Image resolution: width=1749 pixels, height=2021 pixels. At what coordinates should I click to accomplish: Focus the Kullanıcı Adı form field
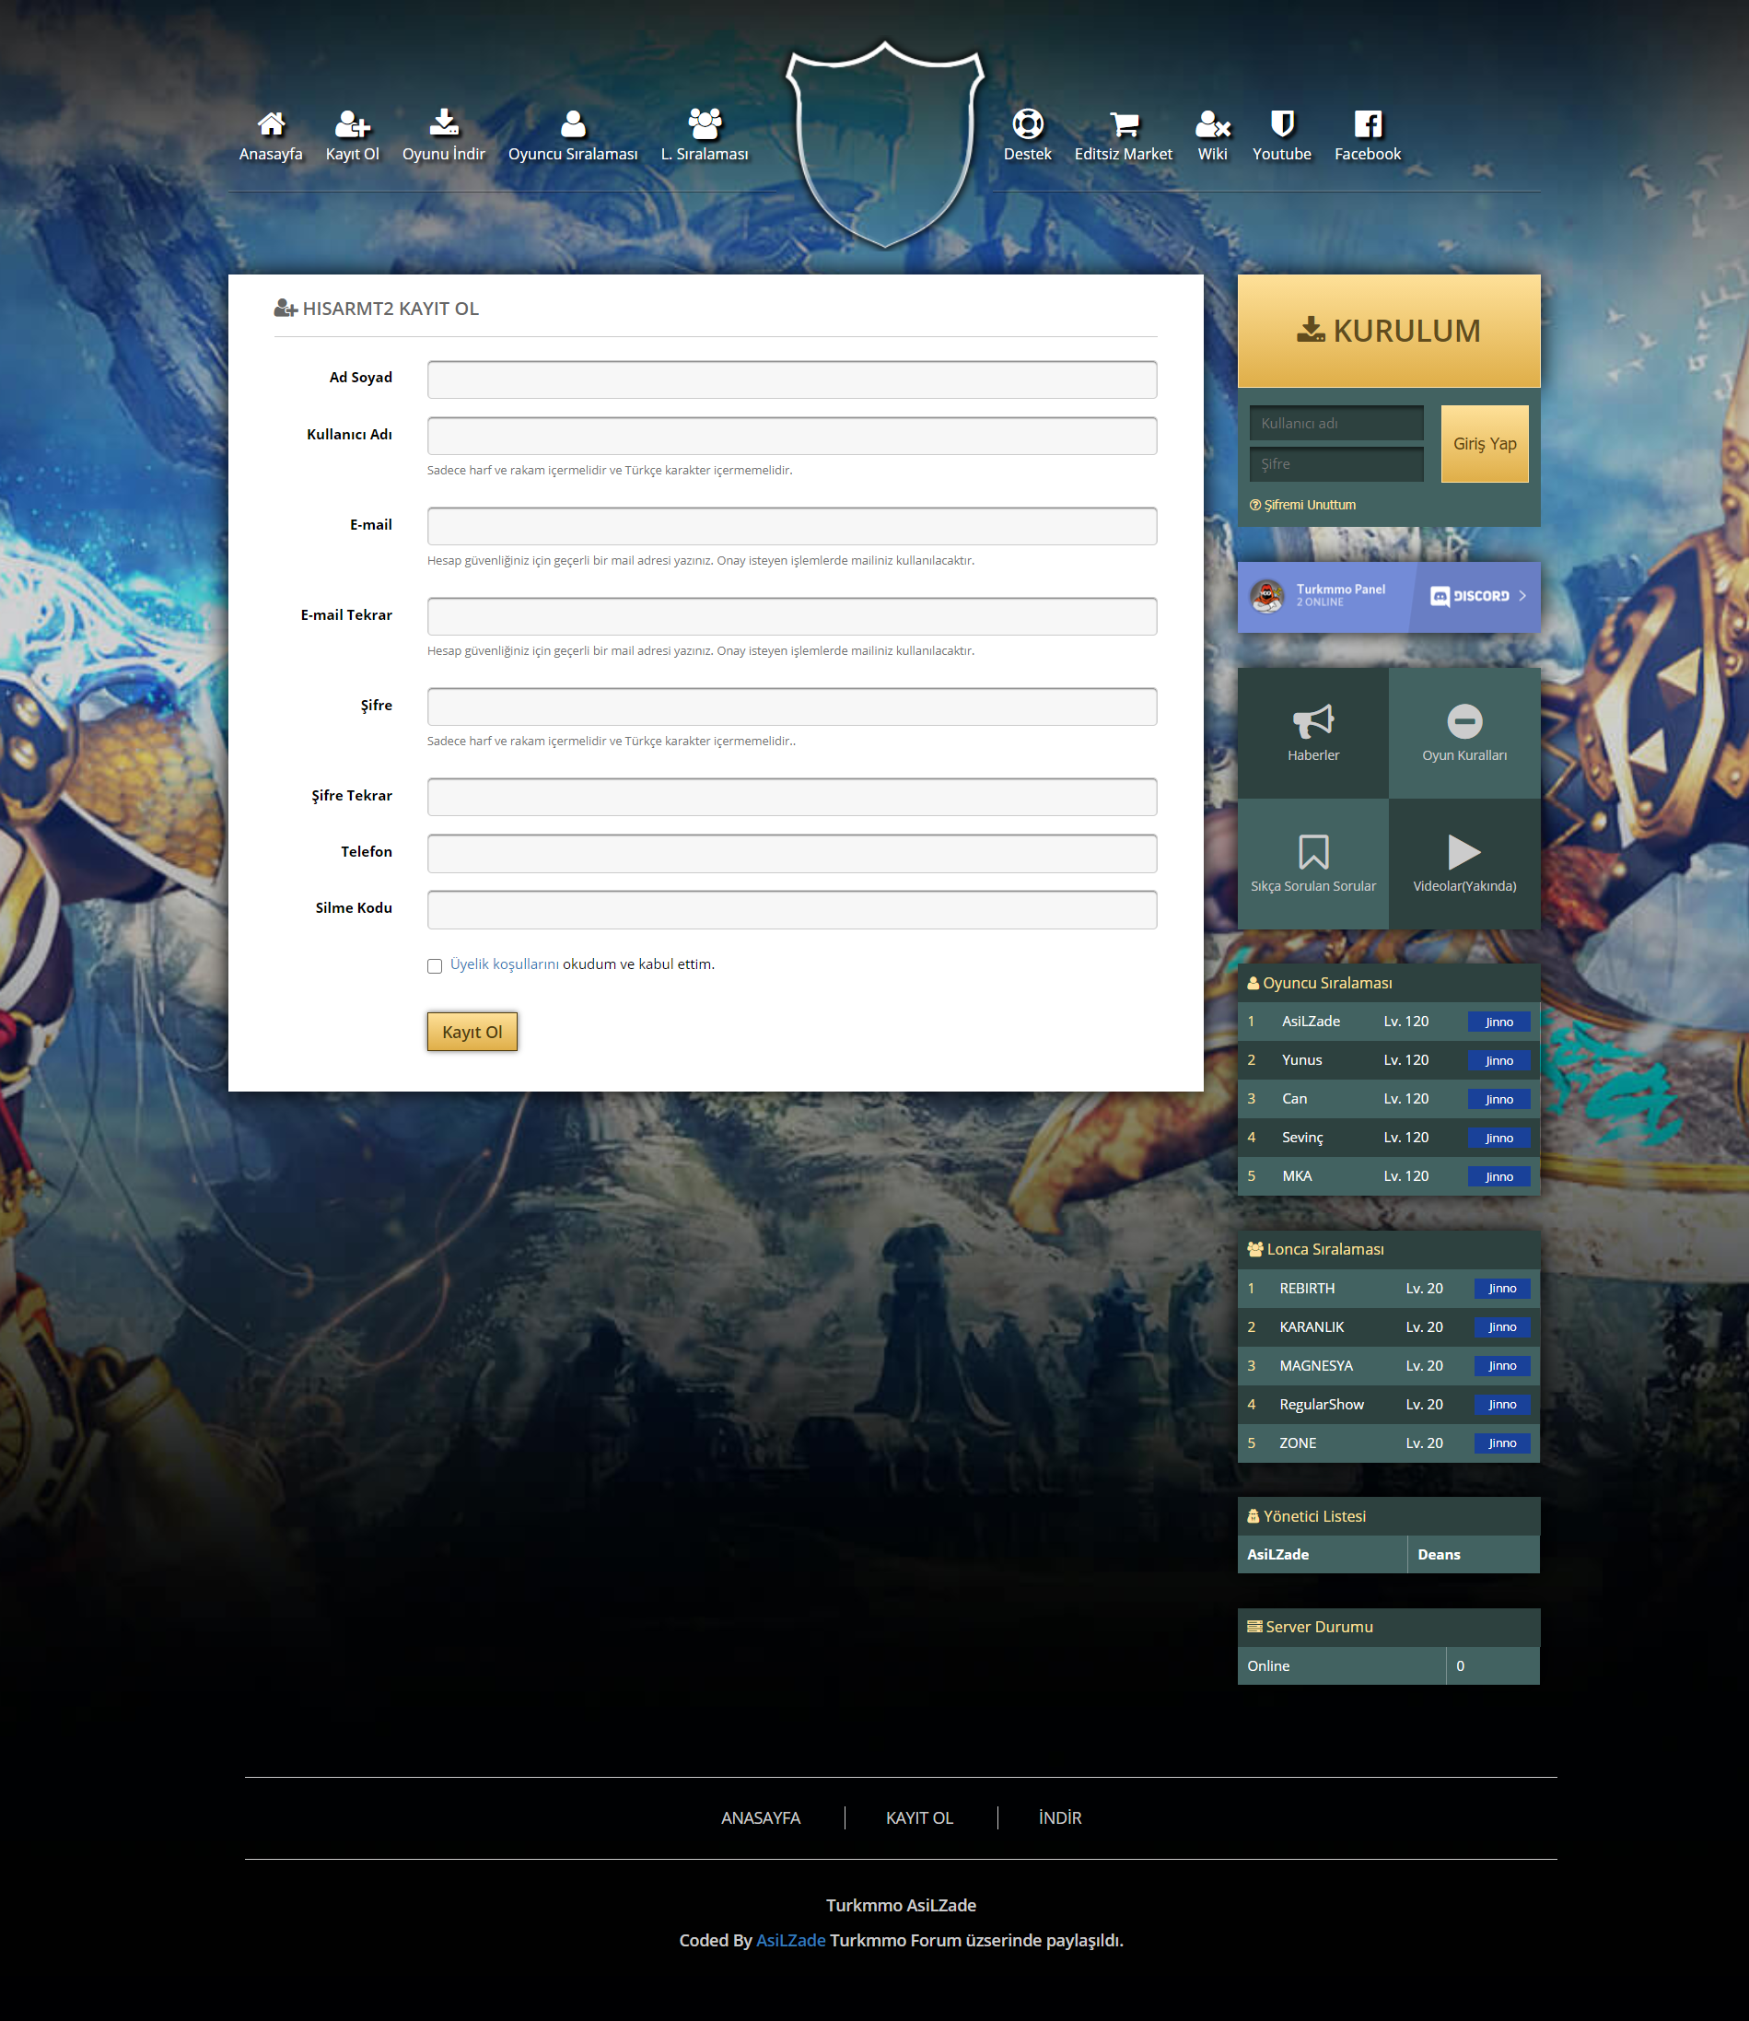pos(791,436)
